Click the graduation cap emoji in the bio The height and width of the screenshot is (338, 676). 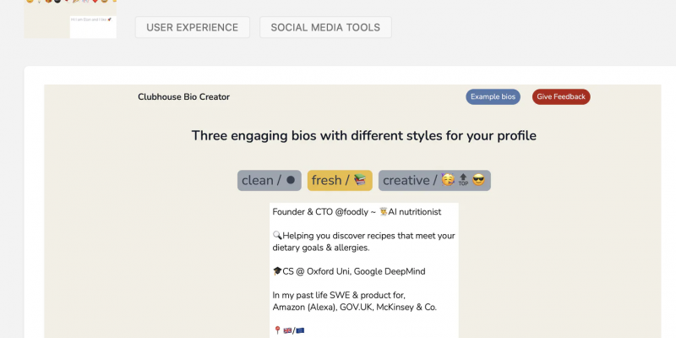click(278, 271)
